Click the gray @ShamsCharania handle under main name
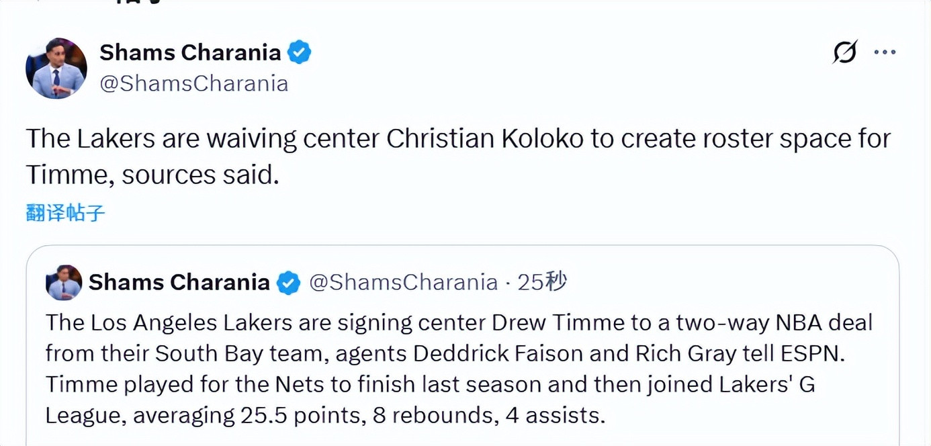The width and height of the screenshot is (931, 446). pyautogui.click(x=194, y=83)
